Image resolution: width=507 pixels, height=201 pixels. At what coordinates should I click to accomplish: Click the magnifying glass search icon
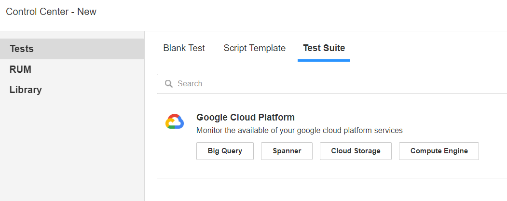[x=168, y=84]
